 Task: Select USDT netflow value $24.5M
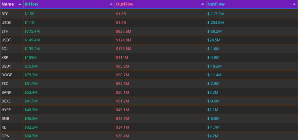214,40
